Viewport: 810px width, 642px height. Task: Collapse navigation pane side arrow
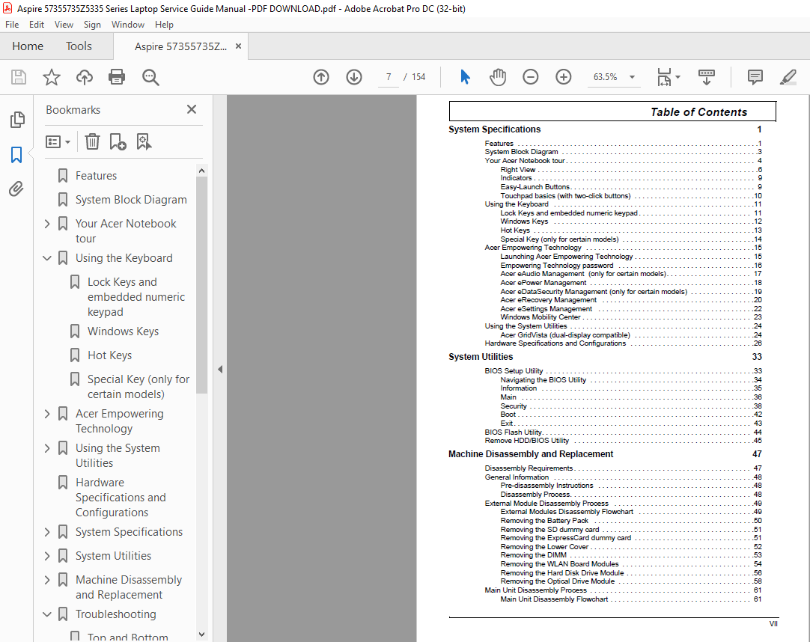[220, 369]
